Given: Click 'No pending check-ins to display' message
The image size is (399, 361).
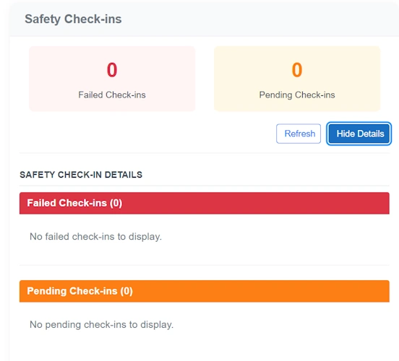Looking at the screenshot, I should 101,325.
